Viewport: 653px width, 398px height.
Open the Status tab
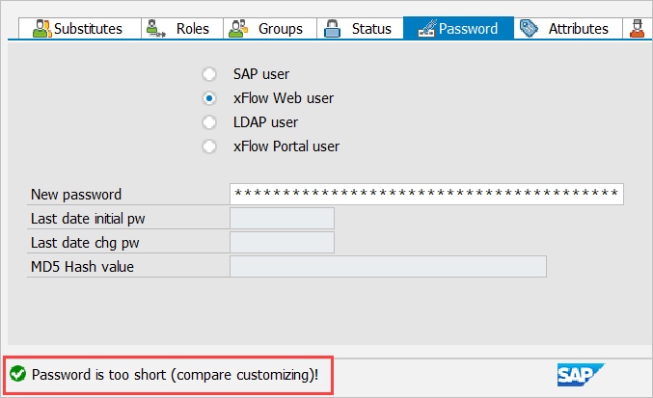(x=370, y=28)
